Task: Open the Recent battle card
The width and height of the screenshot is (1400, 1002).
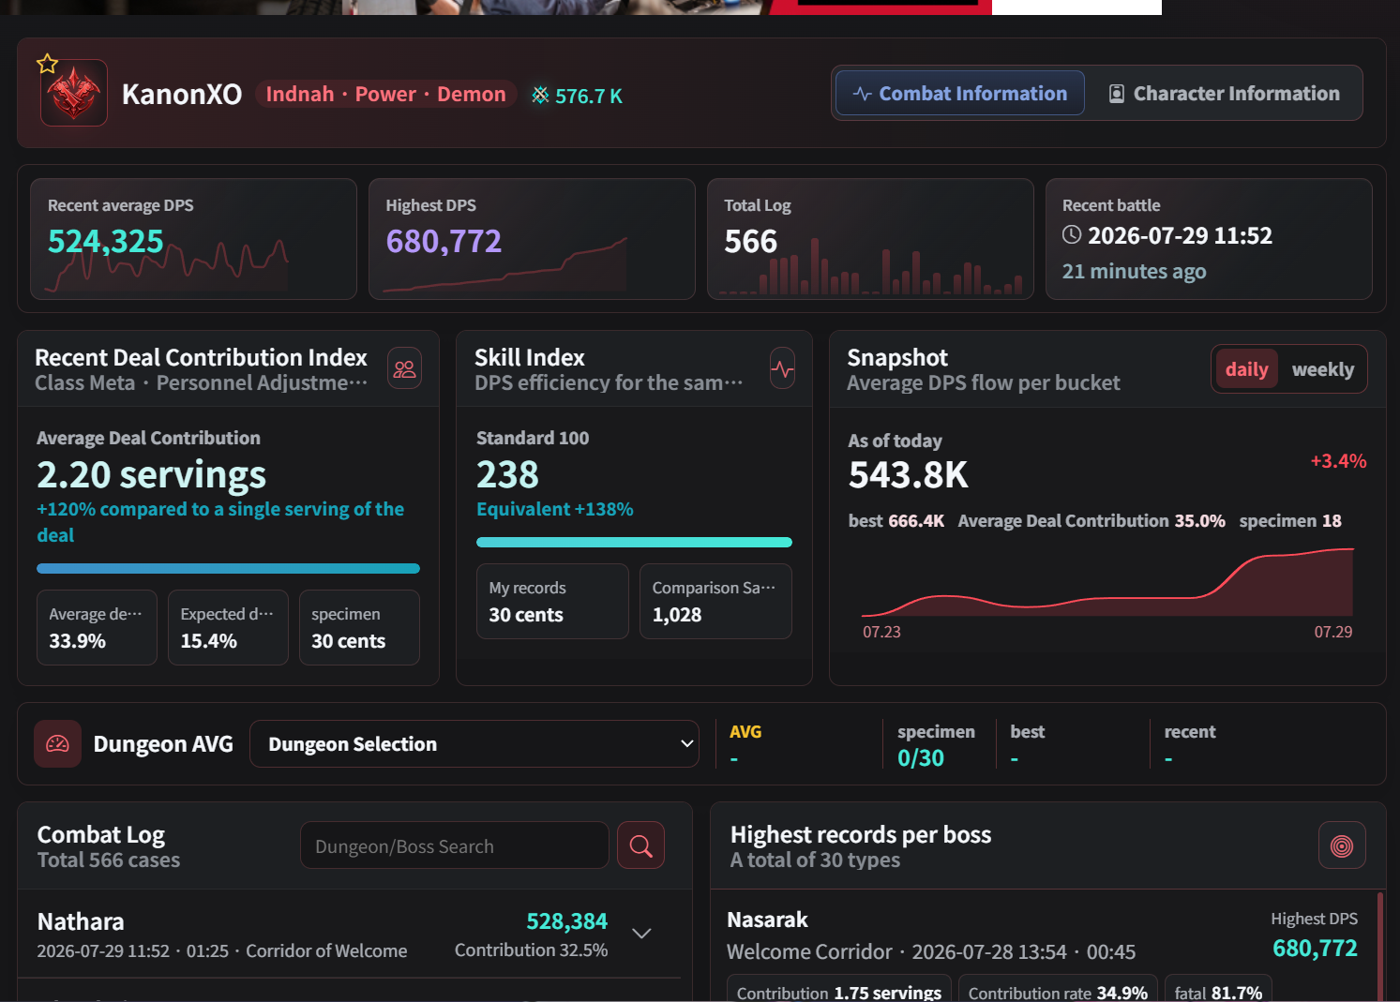Action: click(x=1209, y=239)
